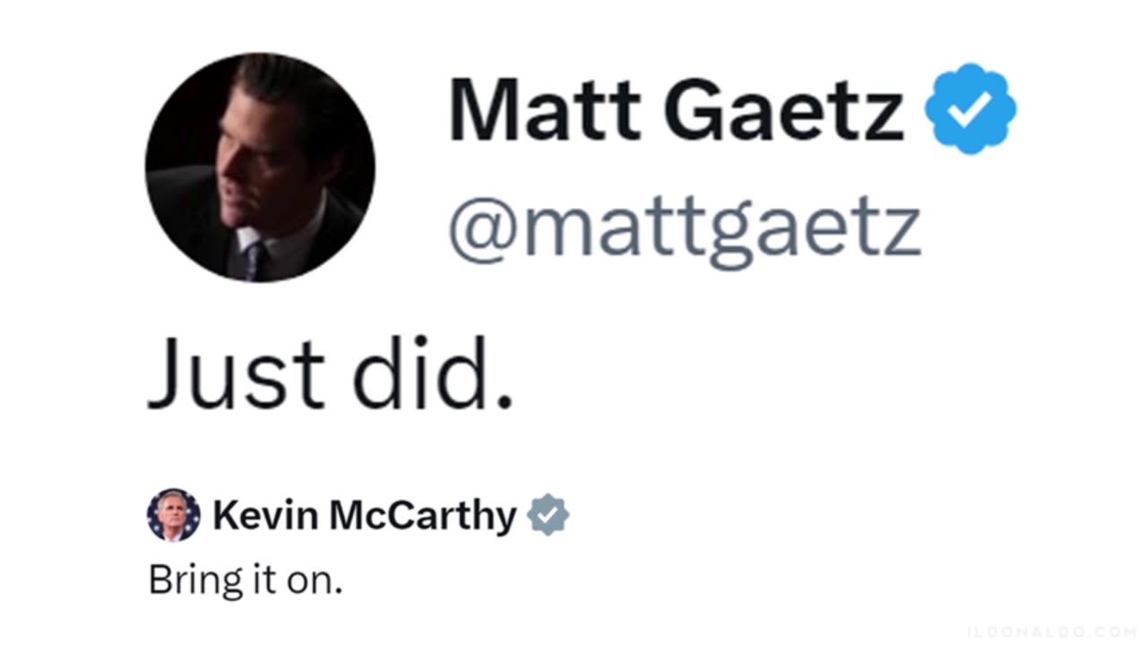Click the word "Just" in the tweet

point(236,374)
